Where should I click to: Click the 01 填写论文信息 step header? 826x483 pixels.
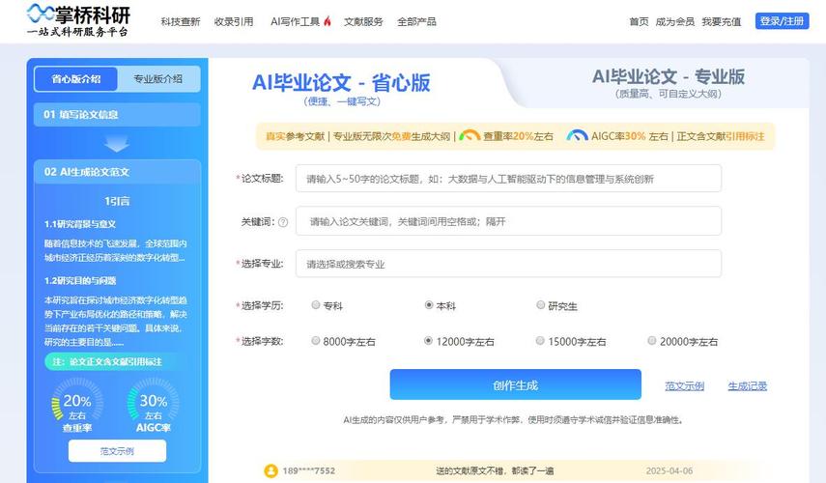(117, 114)
